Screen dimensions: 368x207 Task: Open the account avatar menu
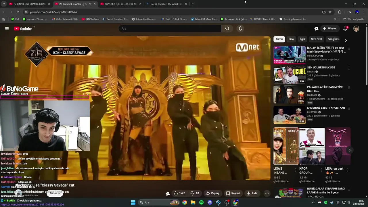pyautogui.click(x=356, y=28)
